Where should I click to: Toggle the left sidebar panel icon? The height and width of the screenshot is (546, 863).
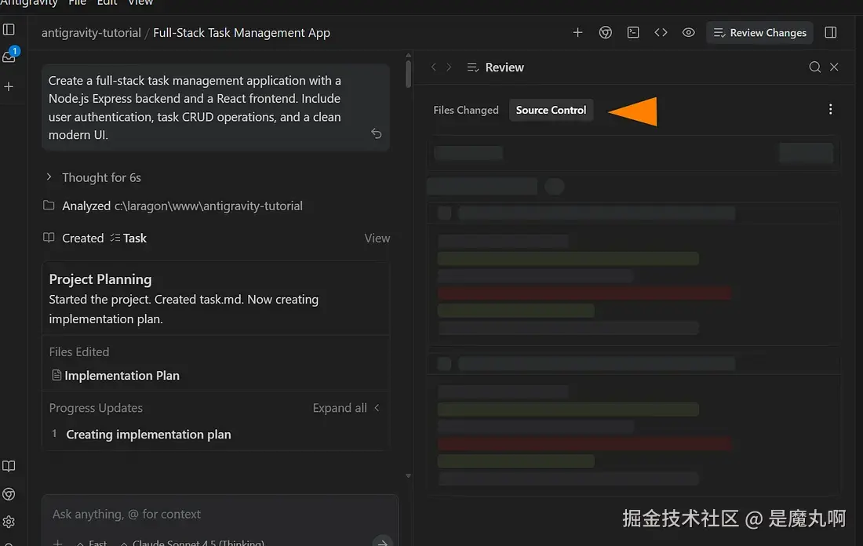pyautogui.click(x=9, y=30)
